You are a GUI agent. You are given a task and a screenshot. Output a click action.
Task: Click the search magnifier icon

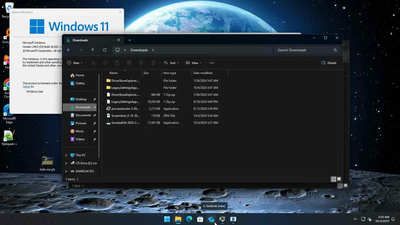tap(335, 50)
